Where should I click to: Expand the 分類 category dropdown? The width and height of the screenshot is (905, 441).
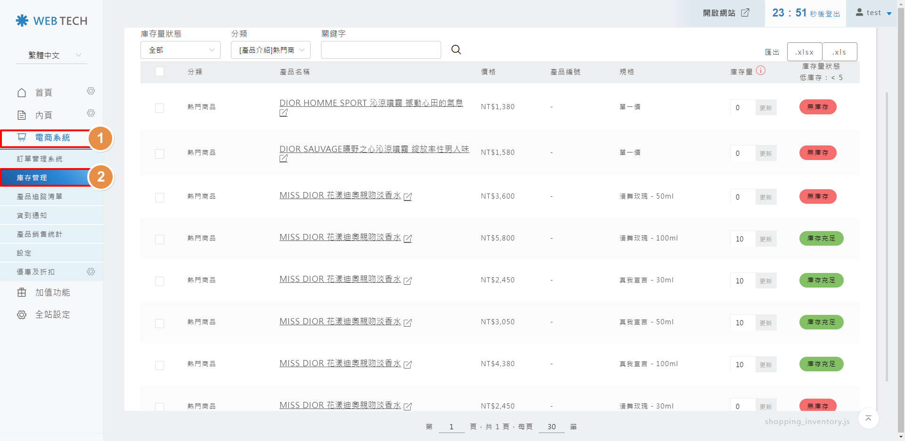click(x=271, y=50)
